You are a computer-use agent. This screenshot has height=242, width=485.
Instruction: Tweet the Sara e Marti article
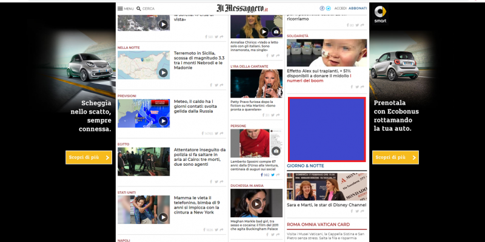point(357,211)
